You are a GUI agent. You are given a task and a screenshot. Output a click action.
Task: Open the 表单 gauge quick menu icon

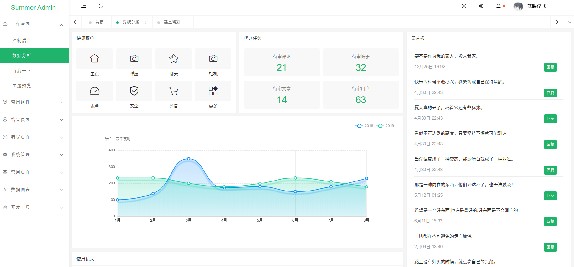pyautogui.click(x=95, y=91)
